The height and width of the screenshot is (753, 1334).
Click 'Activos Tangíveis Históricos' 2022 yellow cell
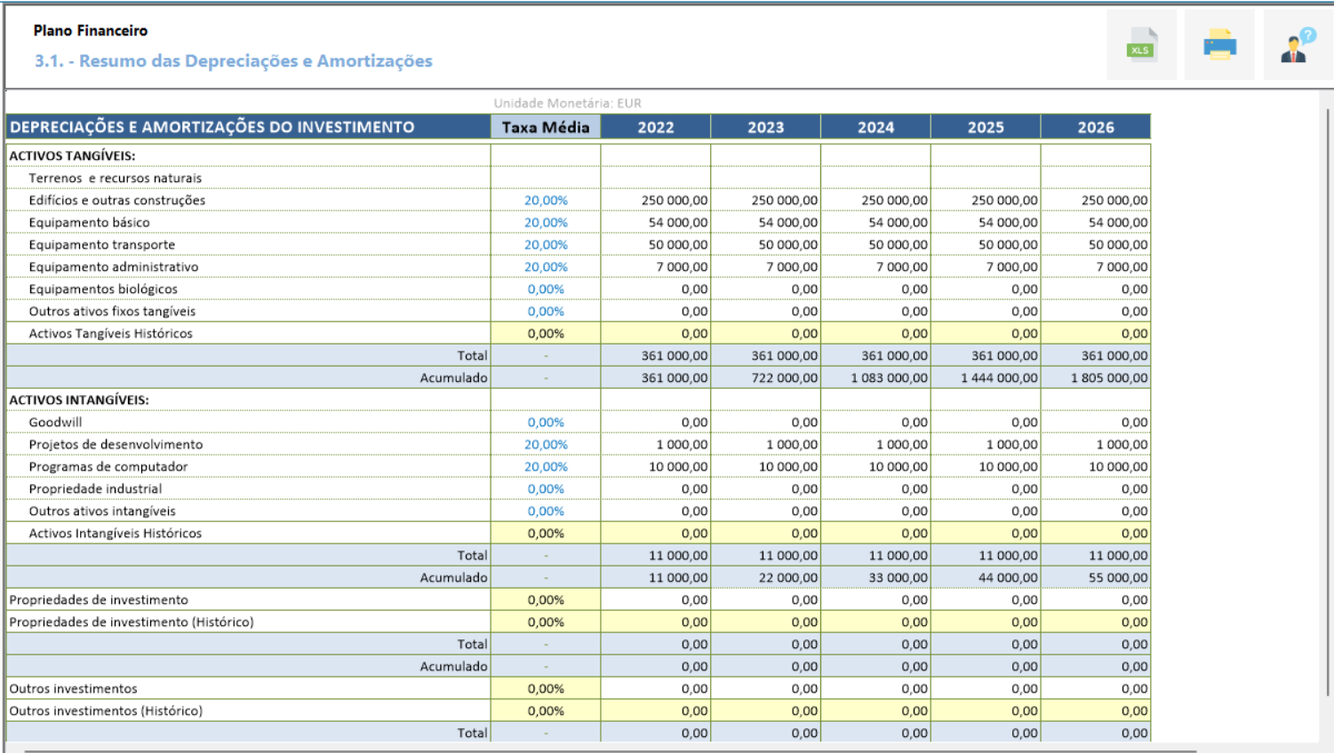click(656, 334)
